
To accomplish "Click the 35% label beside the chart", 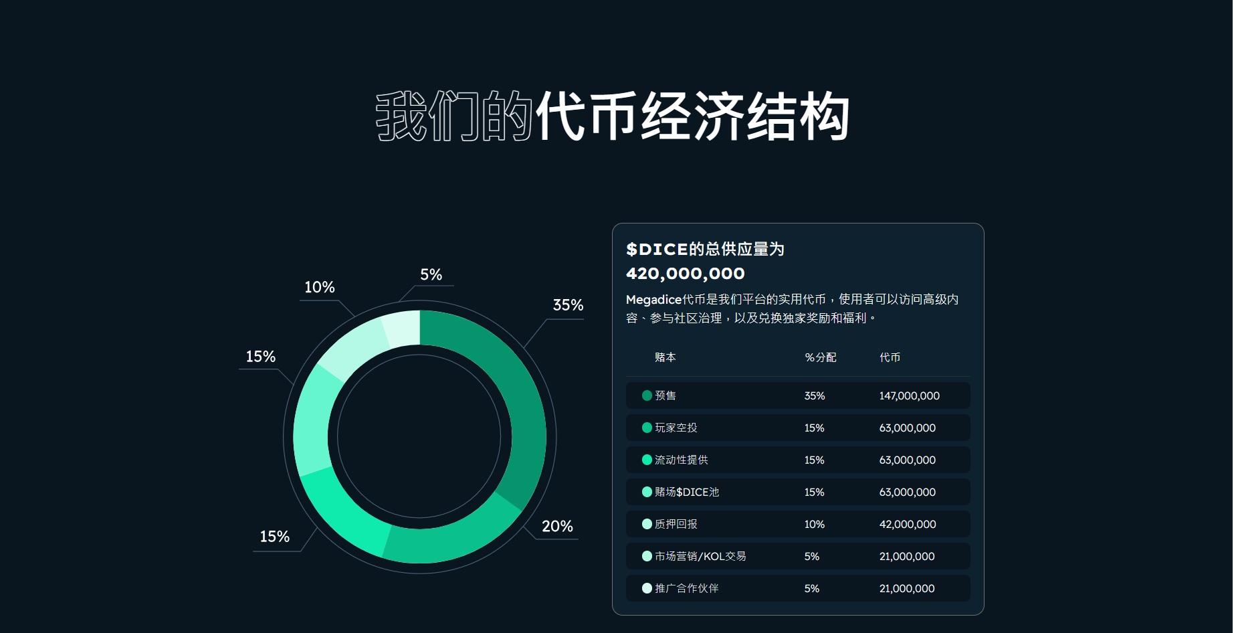I will [568, 305].
